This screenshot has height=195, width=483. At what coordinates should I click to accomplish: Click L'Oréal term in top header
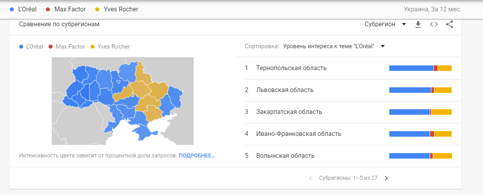(x=23, y=9)
